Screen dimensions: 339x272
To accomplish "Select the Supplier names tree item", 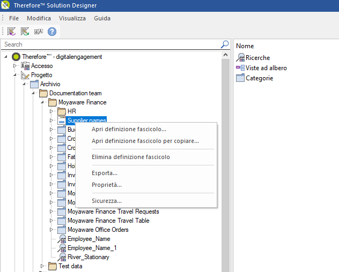I will [87, 120].
